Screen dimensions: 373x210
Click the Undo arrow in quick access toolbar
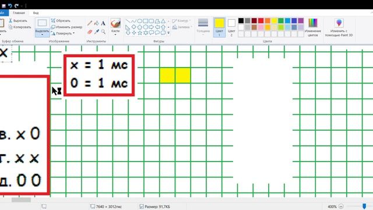tap(10, 5)
